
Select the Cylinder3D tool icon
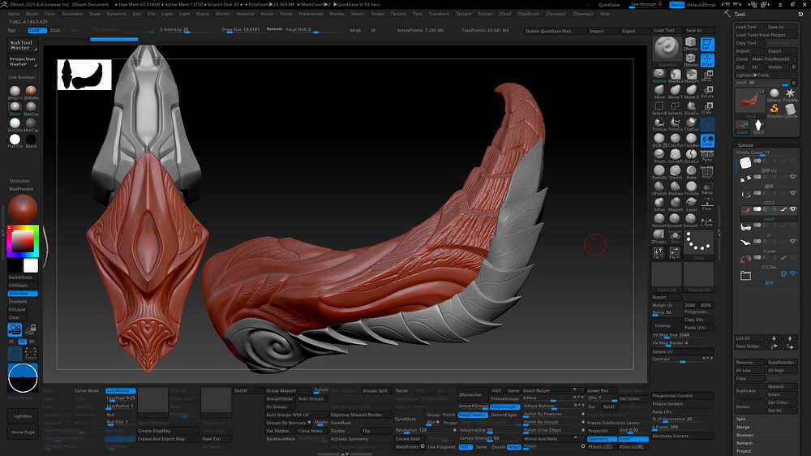click(790, 110)
